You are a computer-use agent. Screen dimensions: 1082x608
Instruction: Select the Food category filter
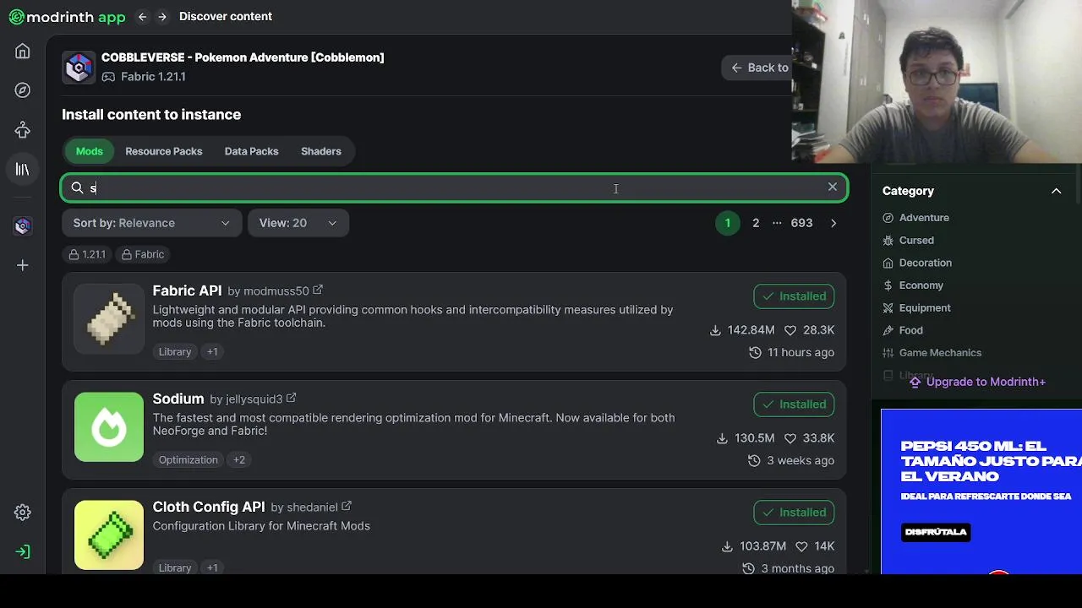coord(902,330)
